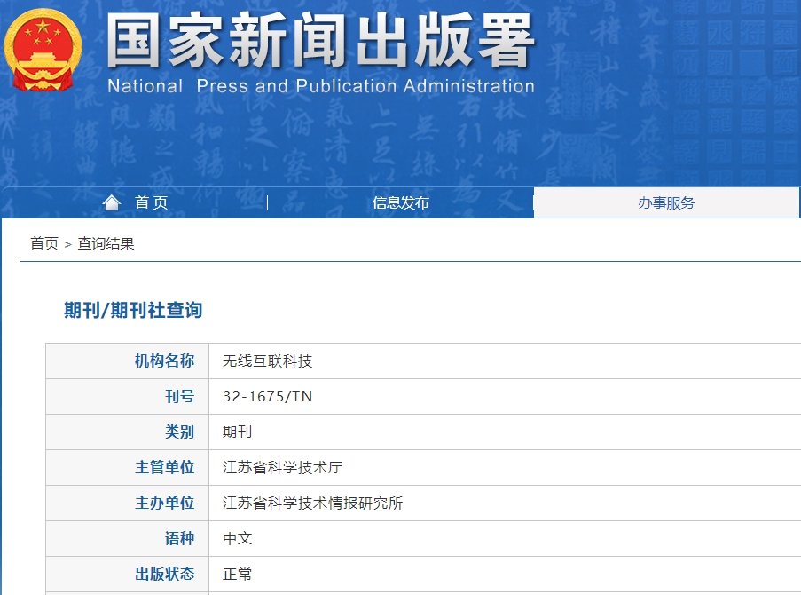Click the sponsor 江苏省科学技术情报研究所
Viewport: 801px width, 595px height.
(x=312, y=504)
